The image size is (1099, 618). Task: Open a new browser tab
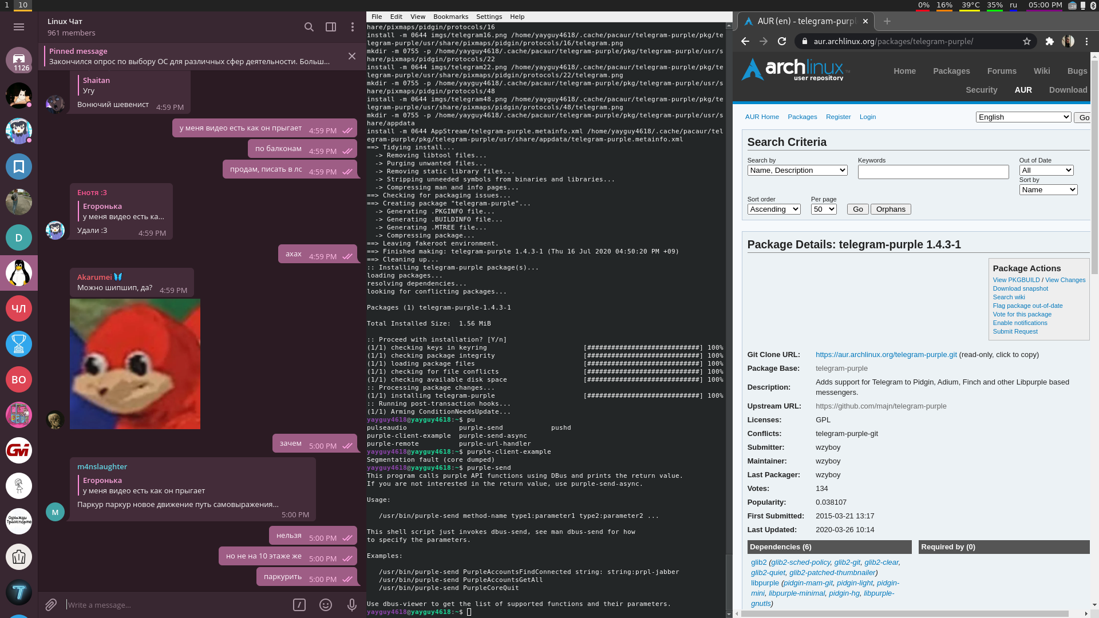pyautogui.click(x=887, y=21)
